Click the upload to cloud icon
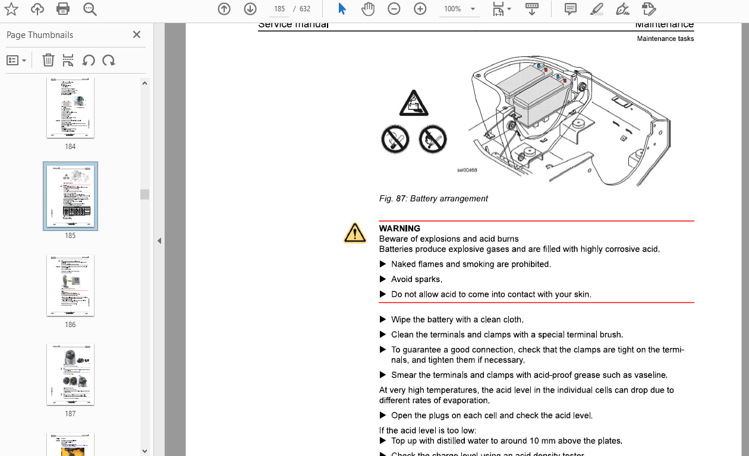This screenshot has height=456, width=749. click(37, 9)
